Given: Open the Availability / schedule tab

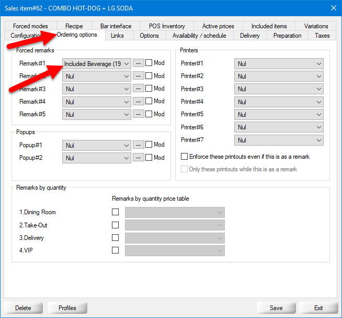Looking at the screenshot, I should tap(199, 36).
